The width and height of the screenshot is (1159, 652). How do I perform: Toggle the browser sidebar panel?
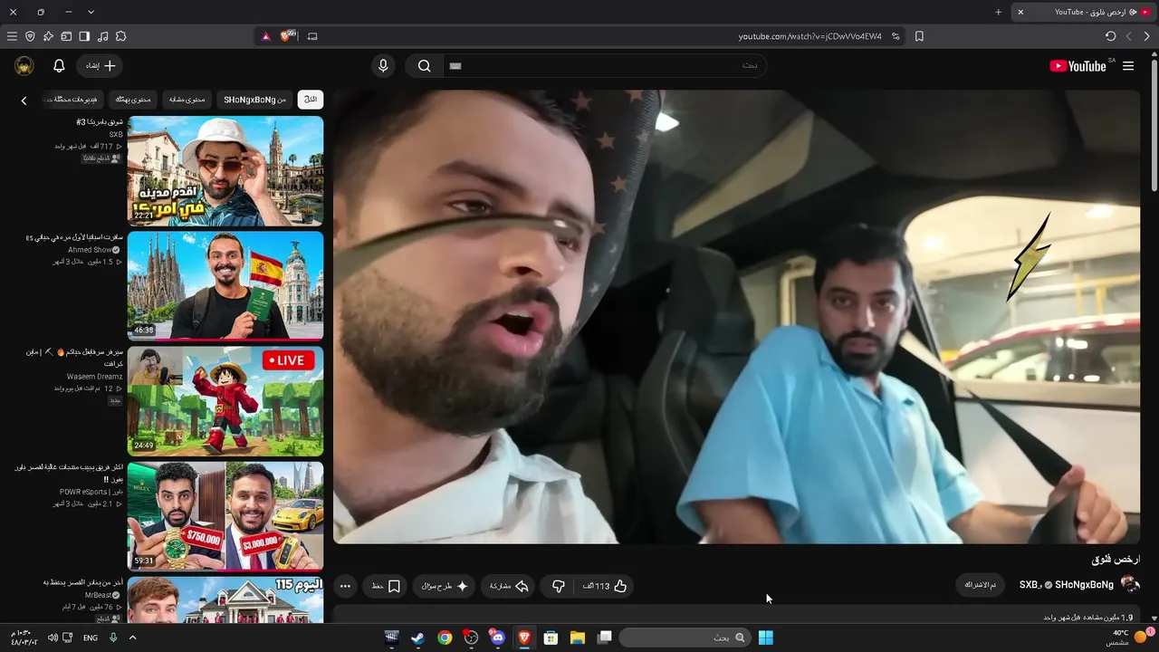pyautogui.click(x=84, y=36)
